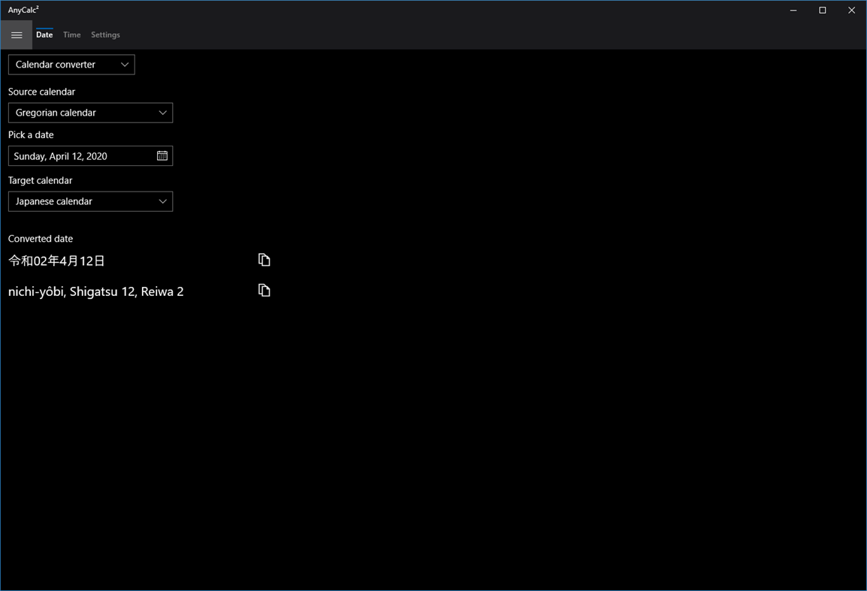
Task: Switch to the Time tab
Action: [71, 35]
